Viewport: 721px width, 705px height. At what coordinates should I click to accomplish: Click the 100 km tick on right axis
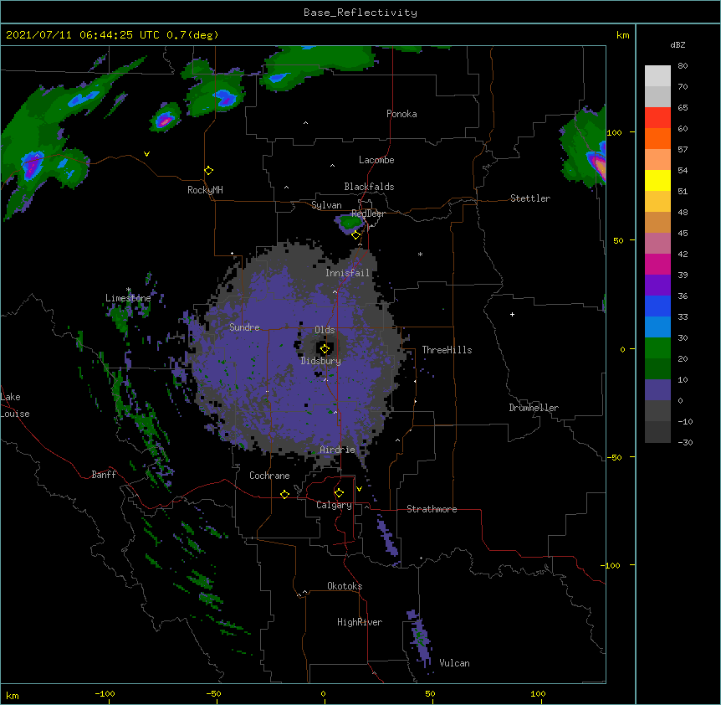(x=614, y=132)
